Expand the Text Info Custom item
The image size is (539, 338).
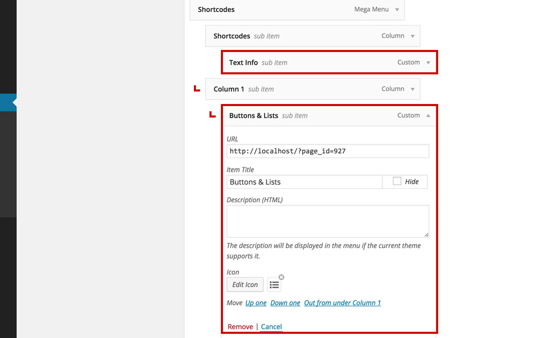pyautogui.click(x=428, y=62)
